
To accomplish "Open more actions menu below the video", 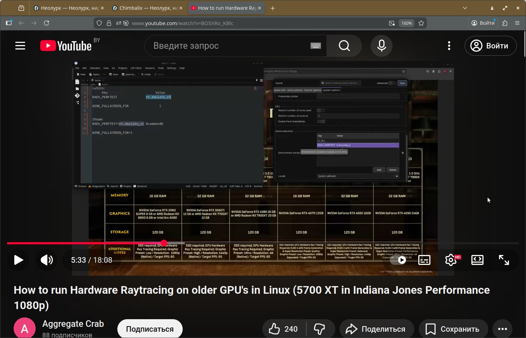I will tap(503, 329).
